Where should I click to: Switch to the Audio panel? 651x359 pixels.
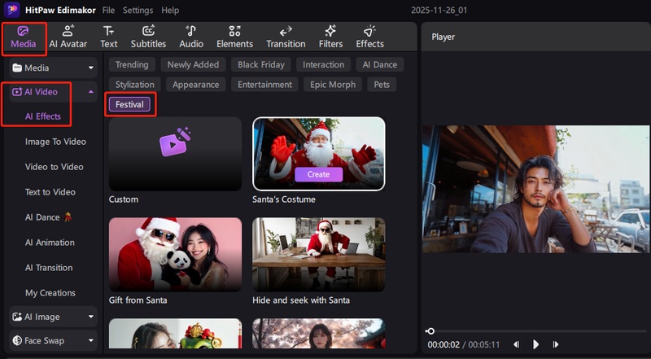point(191,37)
